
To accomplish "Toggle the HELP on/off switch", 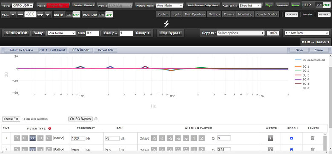I will pyautogui.click(x=323, y=5).
